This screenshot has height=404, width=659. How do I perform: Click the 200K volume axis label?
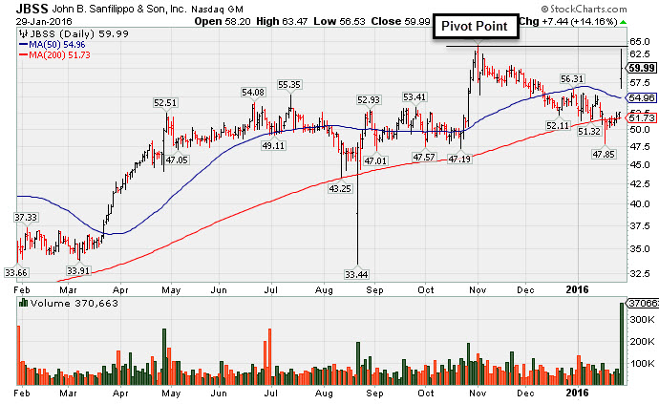(x=642, y=341)
